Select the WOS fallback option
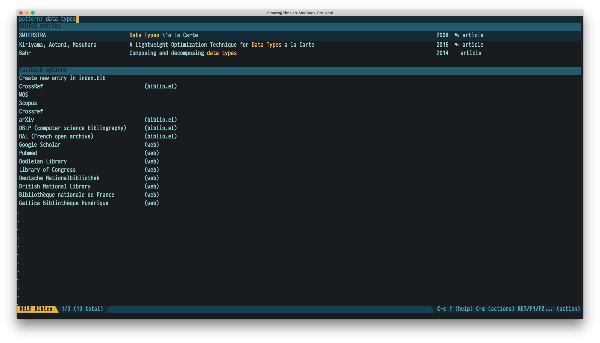This screenshot has width=600, height=343. click(x=24, y=95)
